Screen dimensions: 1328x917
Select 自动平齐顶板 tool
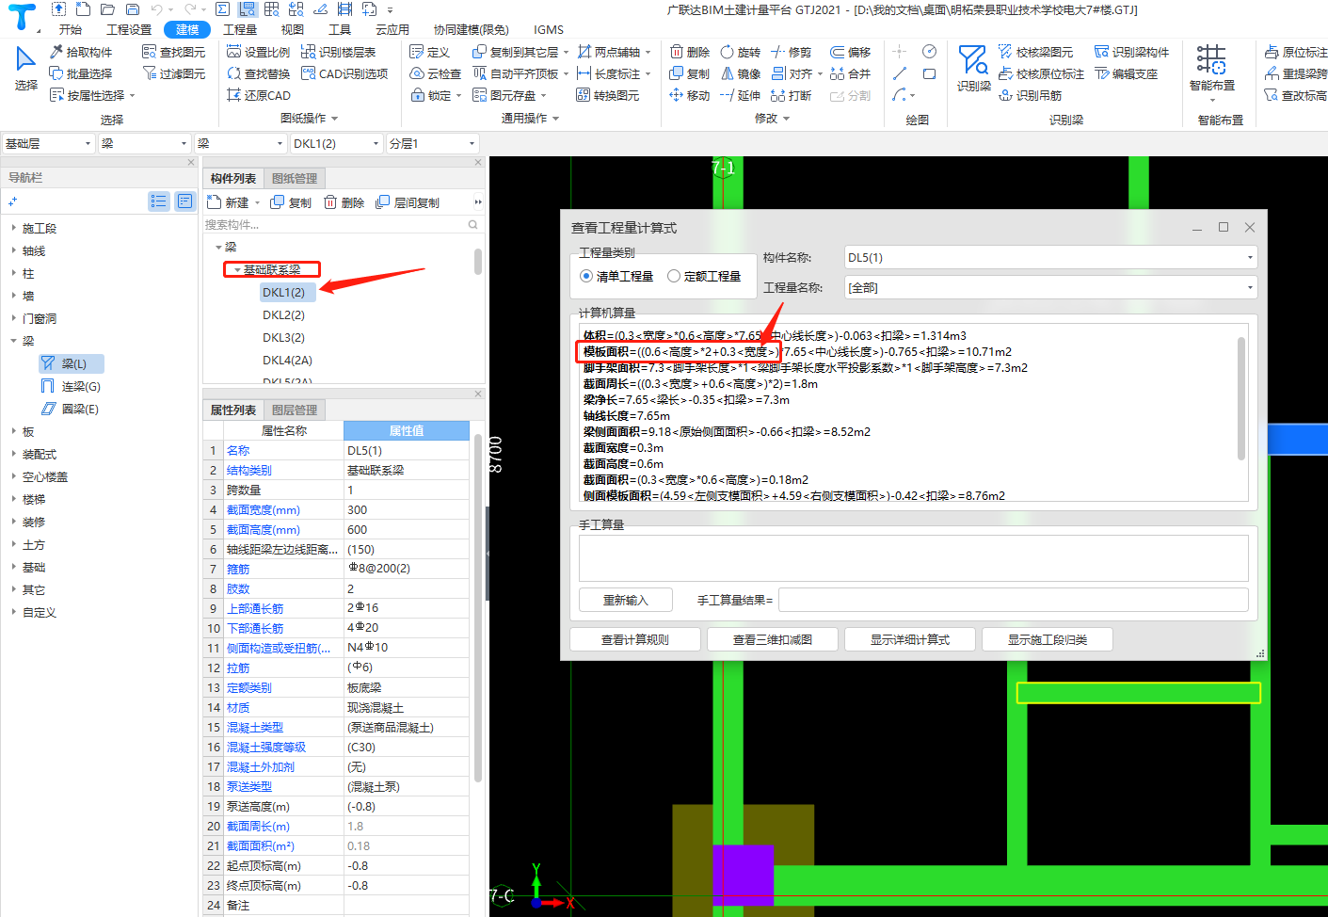[x=516, y=73]
